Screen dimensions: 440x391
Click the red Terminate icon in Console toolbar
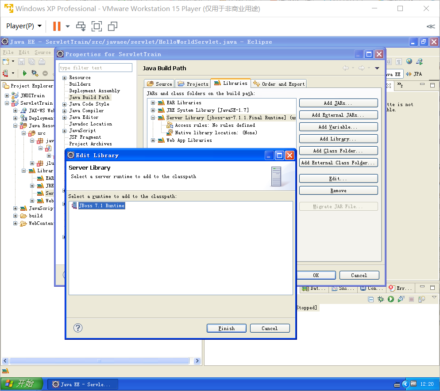tap(412, 299)
